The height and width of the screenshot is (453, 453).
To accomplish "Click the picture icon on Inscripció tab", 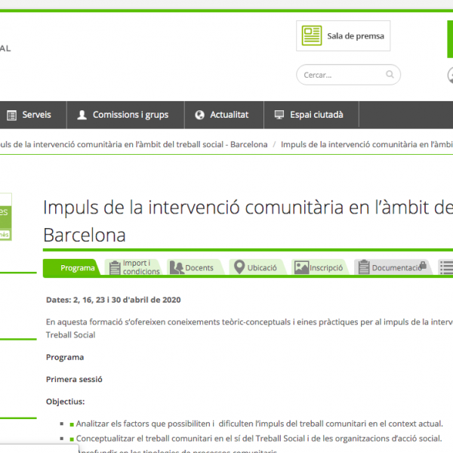I will (x=301, y=267).
